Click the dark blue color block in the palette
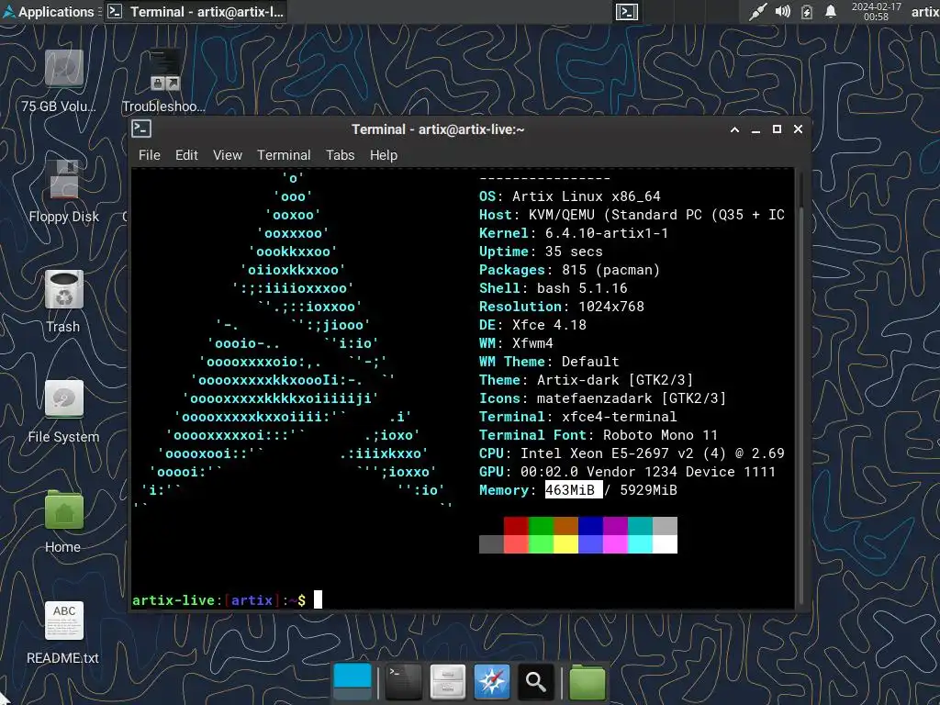 [x=590, y=526]
